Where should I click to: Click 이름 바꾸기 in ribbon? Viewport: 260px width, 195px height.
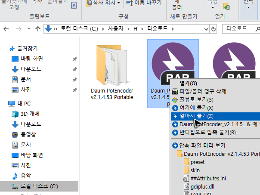pyautogui.click(x=144, y=3)
